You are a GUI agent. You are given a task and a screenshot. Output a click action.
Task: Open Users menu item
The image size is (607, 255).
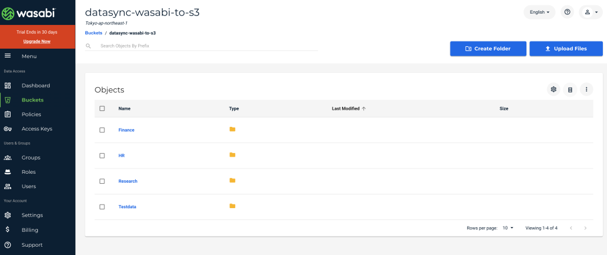click(x=28, y=186)
